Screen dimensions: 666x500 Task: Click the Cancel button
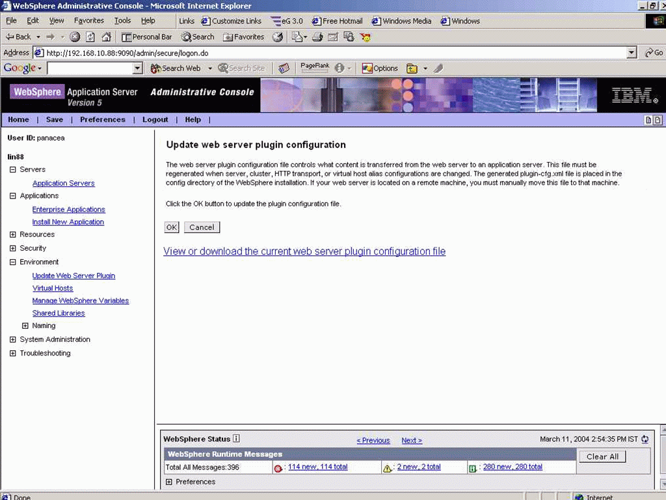pyautogui.click(x=202, y=227)
